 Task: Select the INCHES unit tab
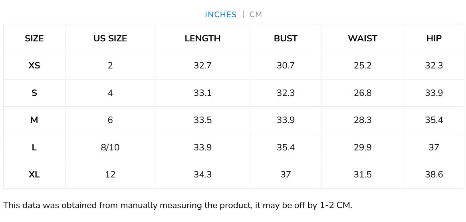220,15
